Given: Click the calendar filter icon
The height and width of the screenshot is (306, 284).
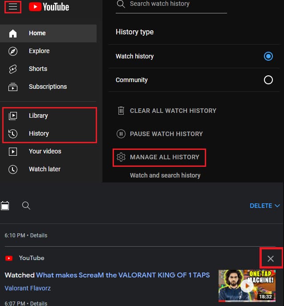Looking at the screenshot, I should click(x=5, y=206).
